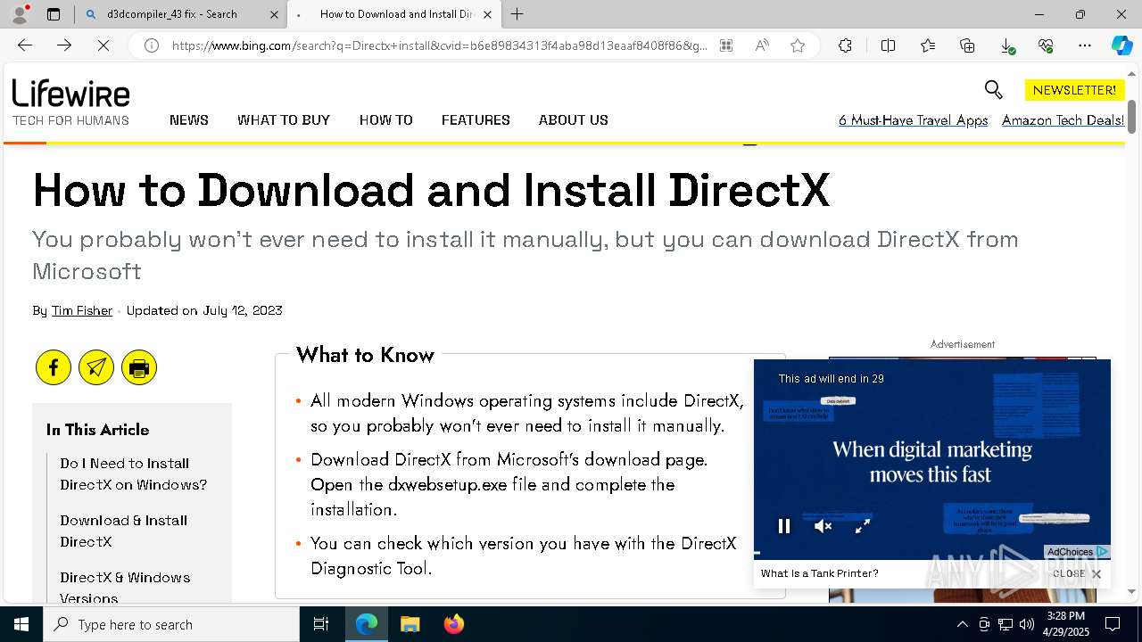Open Browser essentials heart icon
Screen dimensions: 1142x642
pyautogui.click(x=1046, y=45)
